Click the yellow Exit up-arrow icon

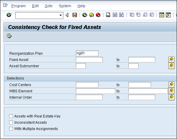[x=91, y=15]
